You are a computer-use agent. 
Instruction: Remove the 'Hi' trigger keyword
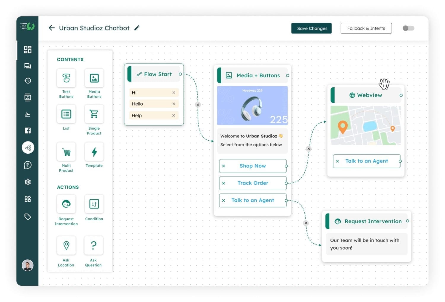click(174, 92)
